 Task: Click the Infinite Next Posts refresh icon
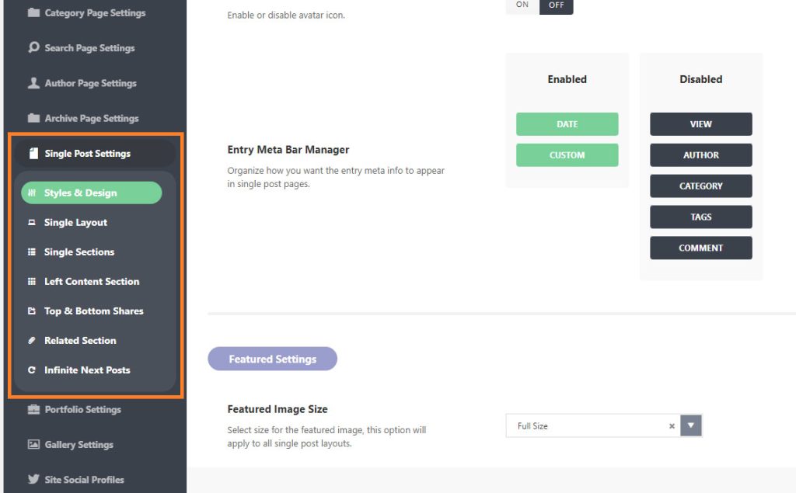[x=31, y=370]
